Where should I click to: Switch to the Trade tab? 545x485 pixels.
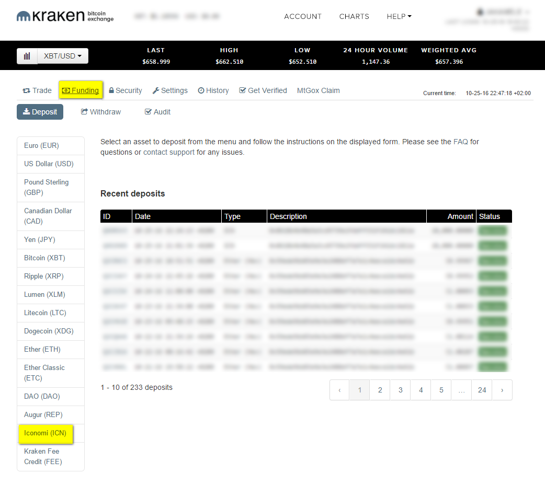click(x=37, y=90)
